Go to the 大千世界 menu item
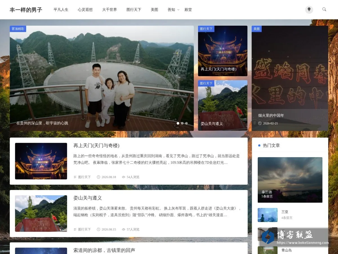 coord(109,10)
